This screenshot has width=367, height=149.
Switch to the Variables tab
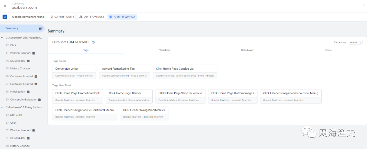[x=165, y=50]
